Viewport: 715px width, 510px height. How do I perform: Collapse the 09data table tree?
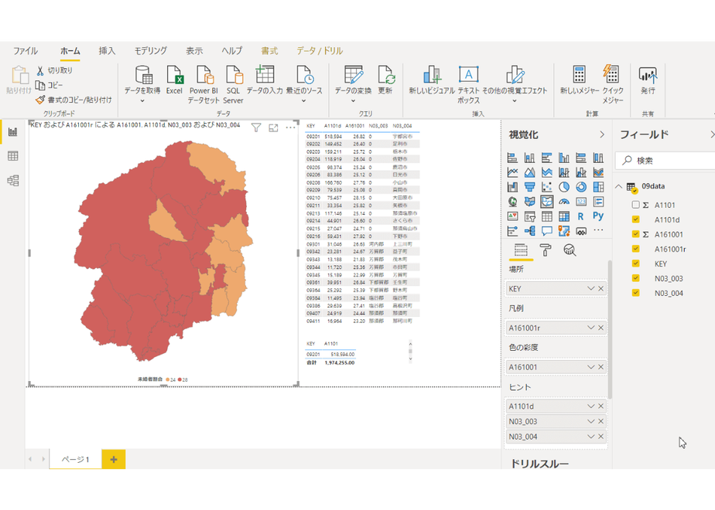click(x=619, y=186)
